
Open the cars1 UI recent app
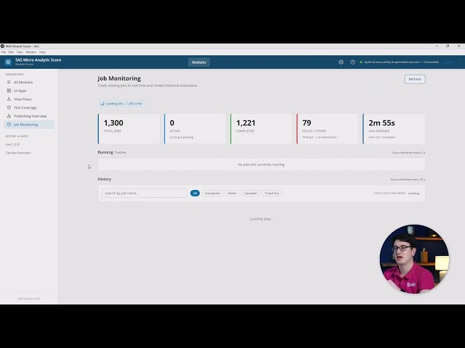(x=13, y=144)
